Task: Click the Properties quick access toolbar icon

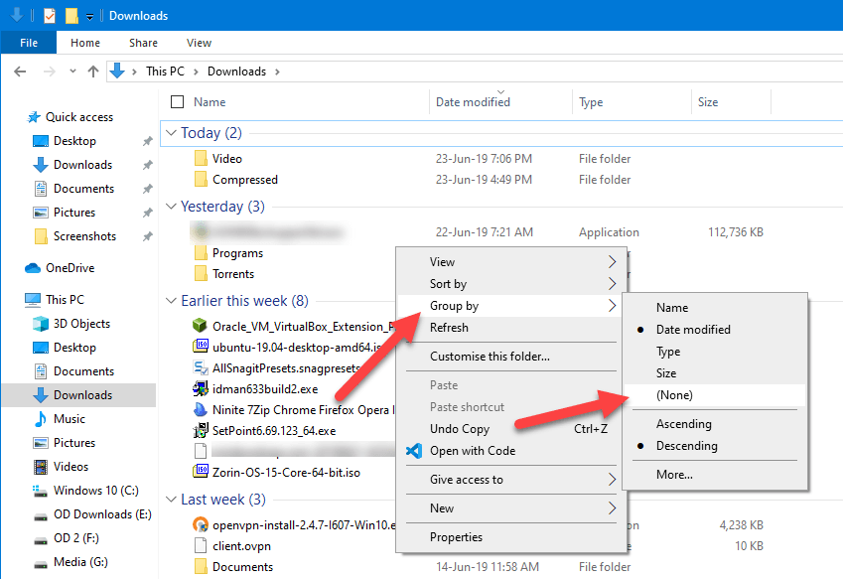Action: (x=50, y=16)
